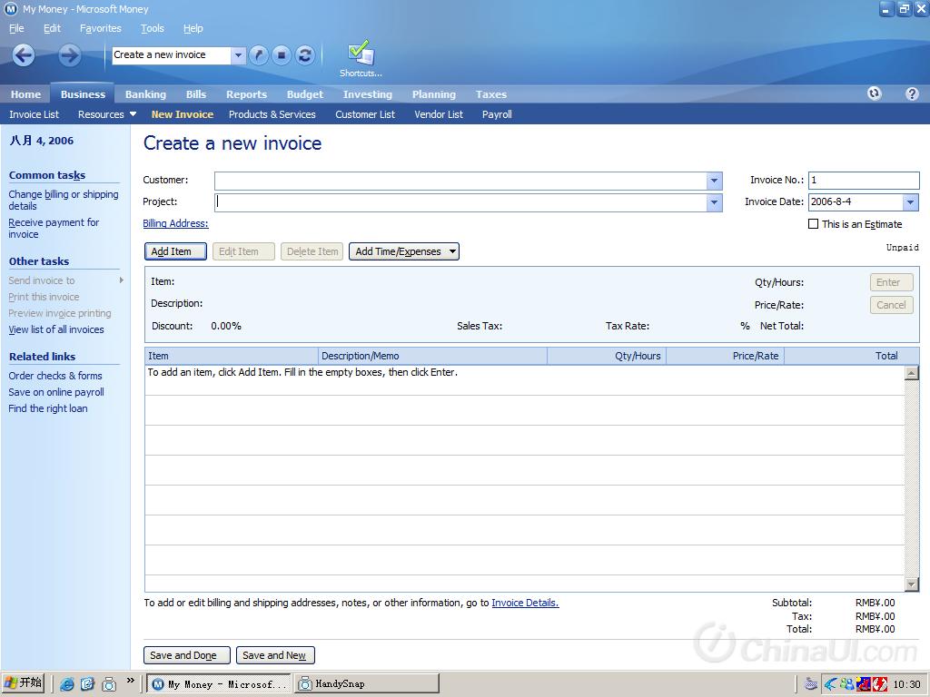This screenshot has height=697, width=930.
Task: Switch to My Money taskbar button
Action: [x=219, y=684]
